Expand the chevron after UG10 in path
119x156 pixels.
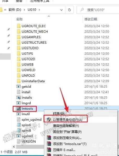tap(39, 10)
